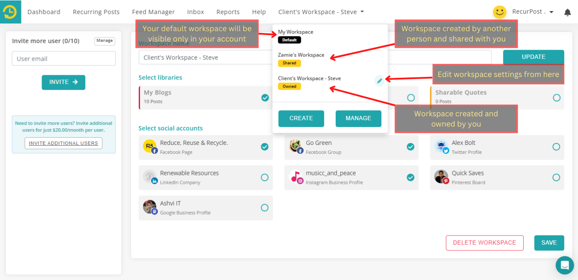578x280 pixels.
Task: Save the workspace settings
Action: coord(549,243)
